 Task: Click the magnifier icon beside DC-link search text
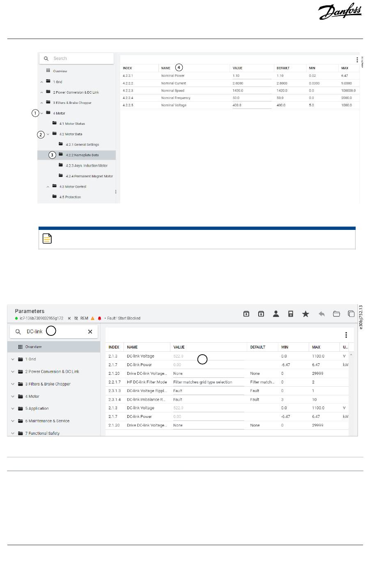coord(18,332)
